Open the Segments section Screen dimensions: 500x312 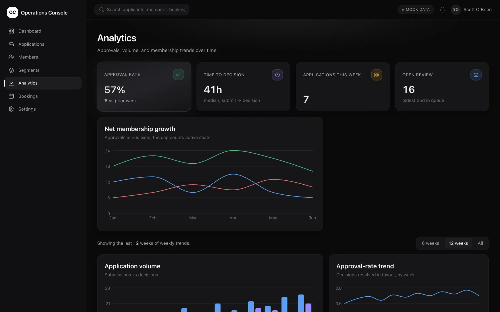(x=43, y=70)
